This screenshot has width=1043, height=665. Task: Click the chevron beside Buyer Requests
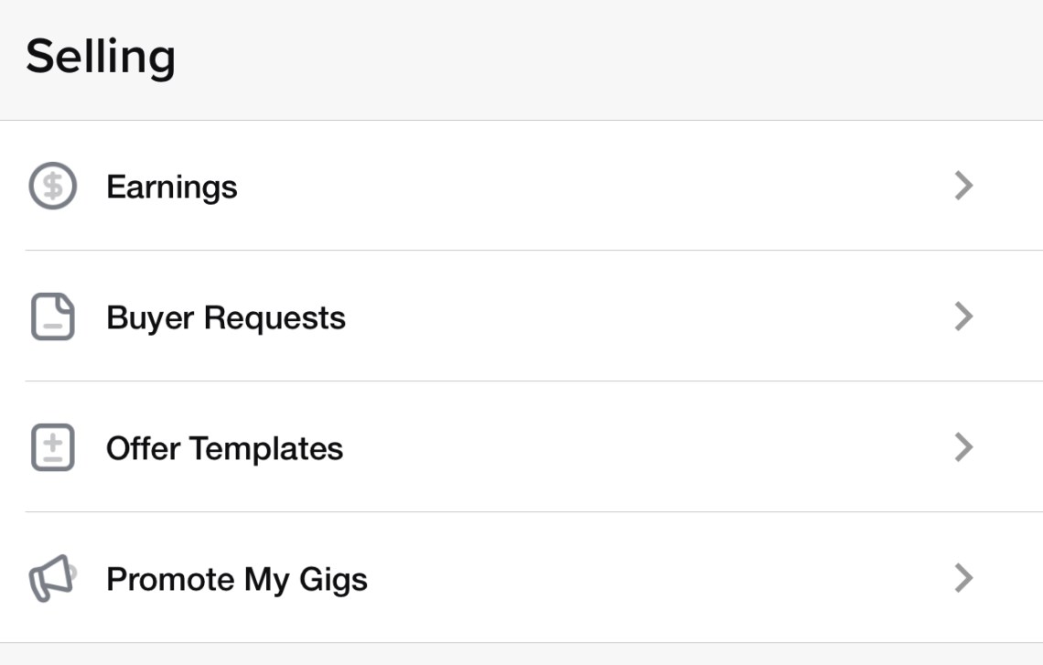point(963,317)
